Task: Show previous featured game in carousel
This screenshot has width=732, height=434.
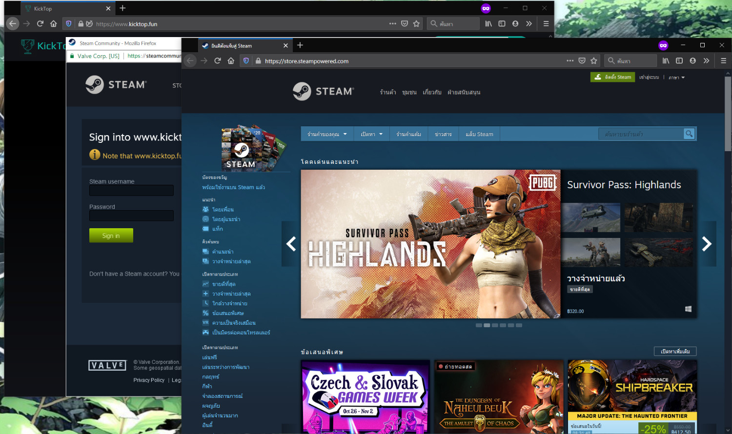Action: 291,244
